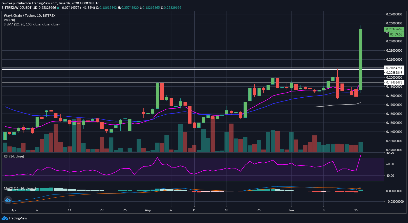
Task: Click the WaykiChain / Tether chart title
Action: coord(30,16)
